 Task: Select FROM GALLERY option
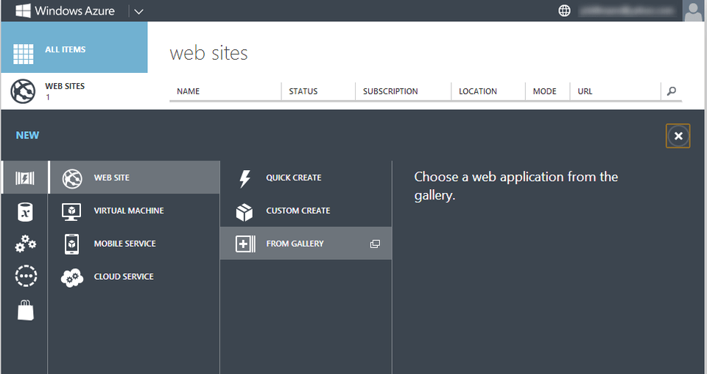[x=306, y=244]
